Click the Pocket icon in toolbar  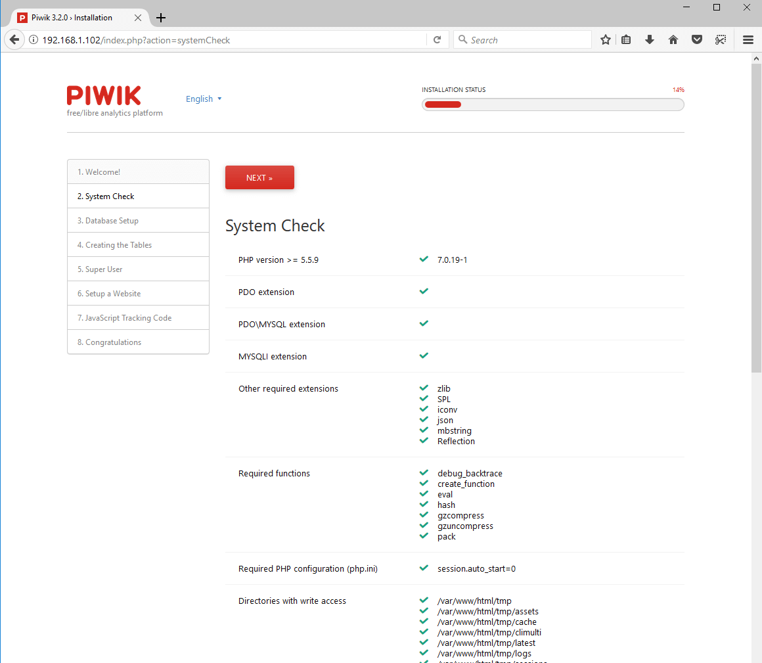(x=697, y=40)
